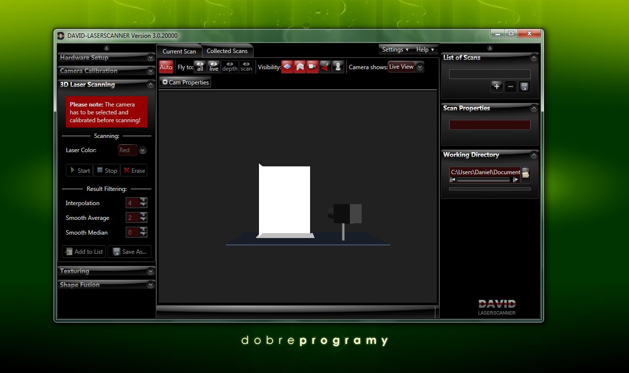Collapse the 3D Laser Scanning section

(x=150, y=84)
